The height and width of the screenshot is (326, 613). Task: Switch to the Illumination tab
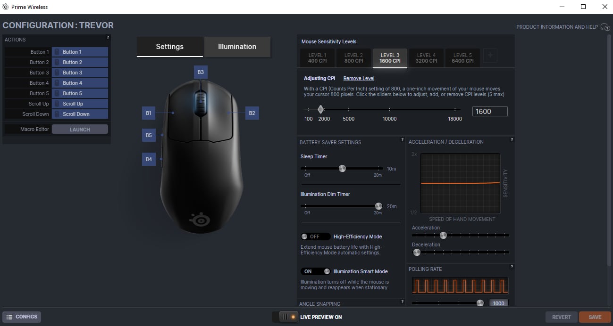click(x=236, y=47)
